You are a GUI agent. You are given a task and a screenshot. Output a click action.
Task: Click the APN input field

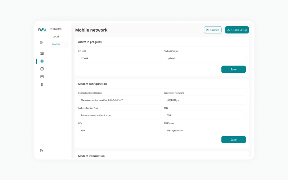(x=120, y=130)
